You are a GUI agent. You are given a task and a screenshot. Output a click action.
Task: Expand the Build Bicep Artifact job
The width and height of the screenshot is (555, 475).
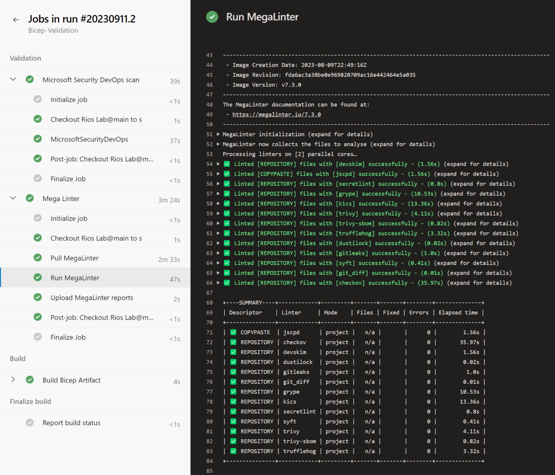13,379
